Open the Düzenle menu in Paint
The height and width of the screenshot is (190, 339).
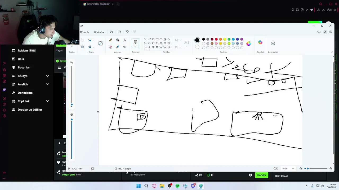click(84, 32)
